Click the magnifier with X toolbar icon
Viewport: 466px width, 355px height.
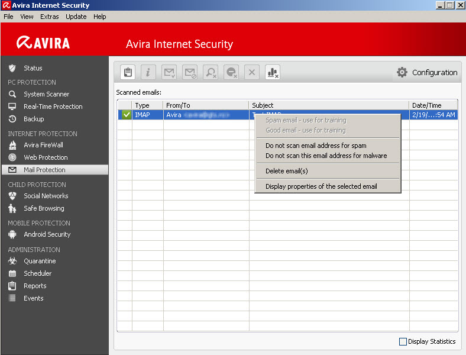click(x=211, y=72)
